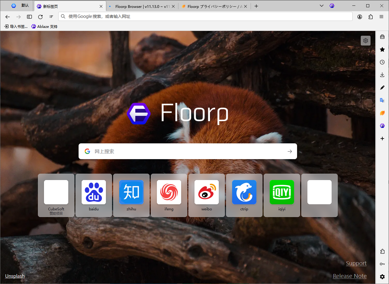Add a new web panel to sidebar
Screen dimensions: 389x284
382,139
